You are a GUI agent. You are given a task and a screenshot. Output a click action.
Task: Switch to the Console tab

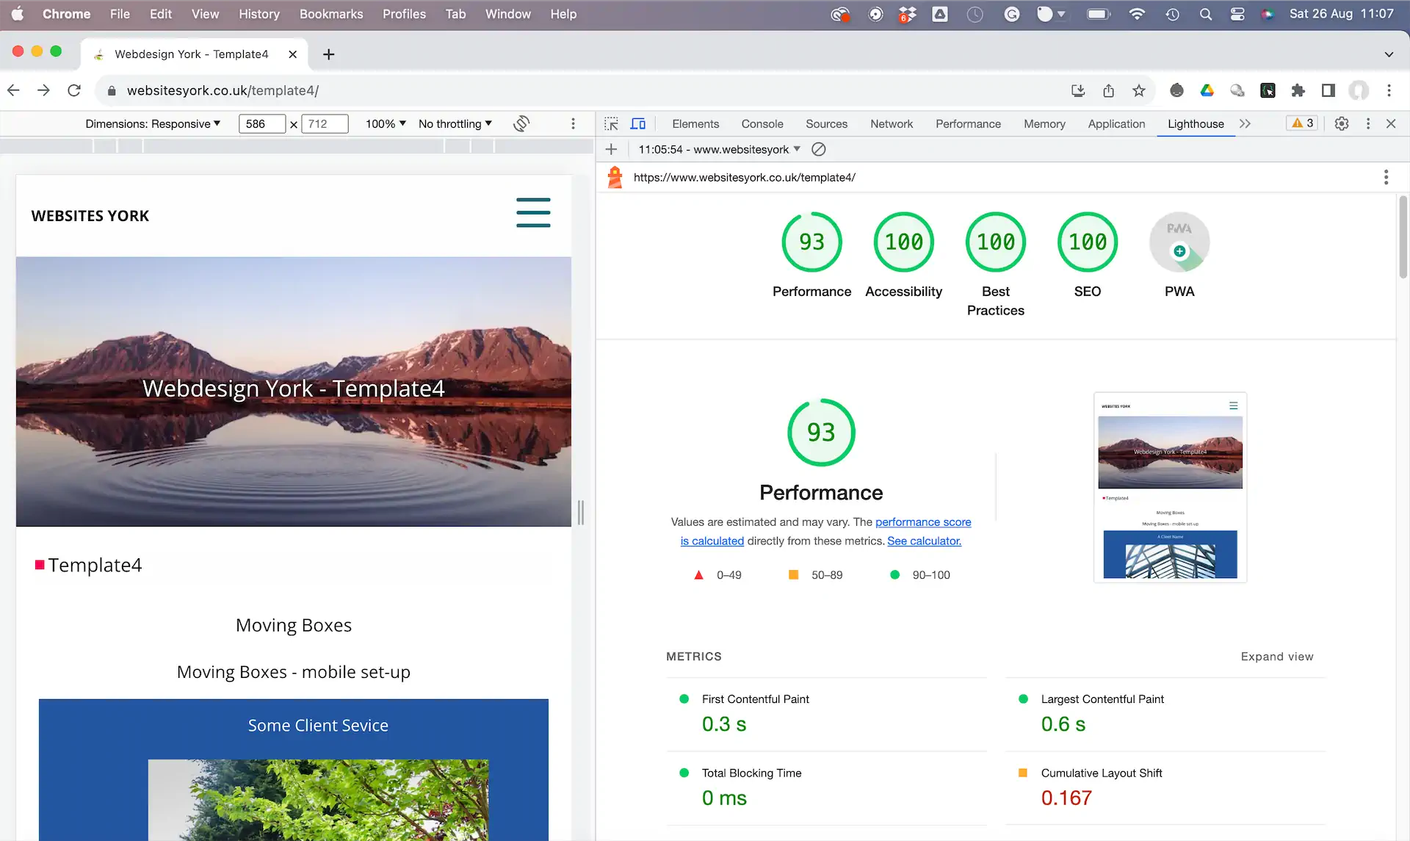coord(762,123)
